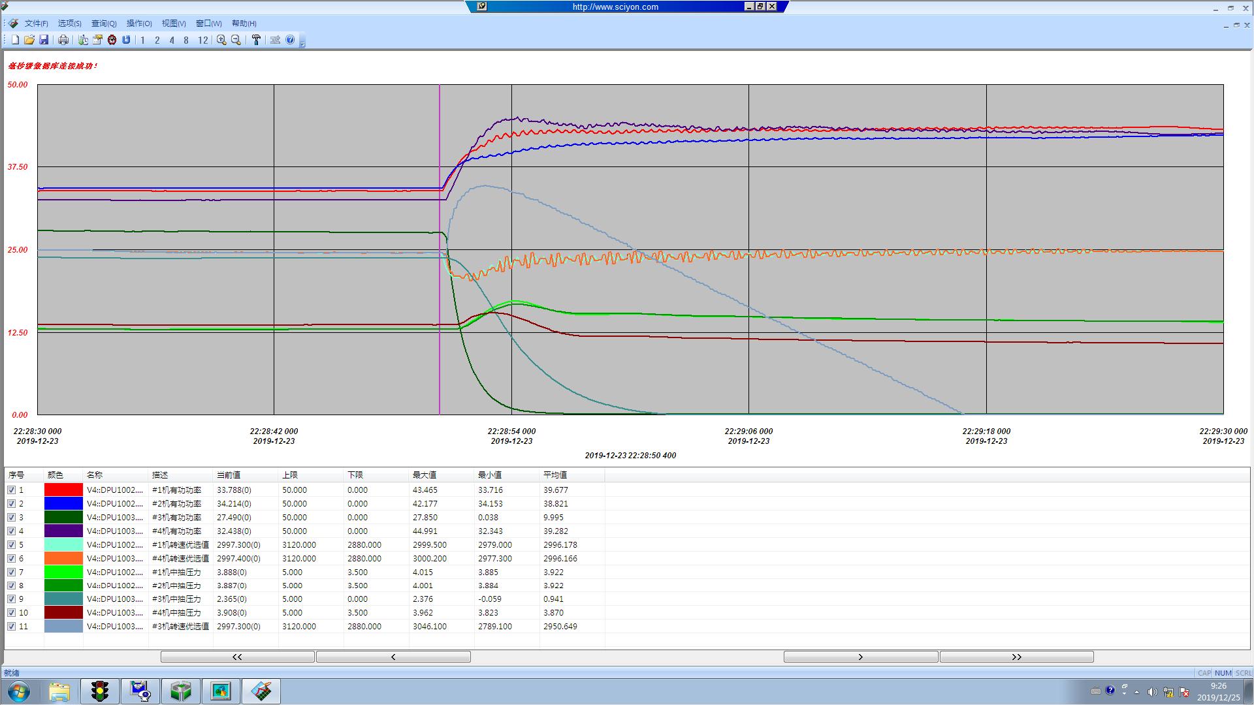Jump far back with << button

tap(238, 657)
